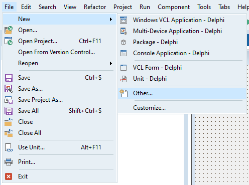Click the Save As icon
249x185 pixels.
pos(9,89)
